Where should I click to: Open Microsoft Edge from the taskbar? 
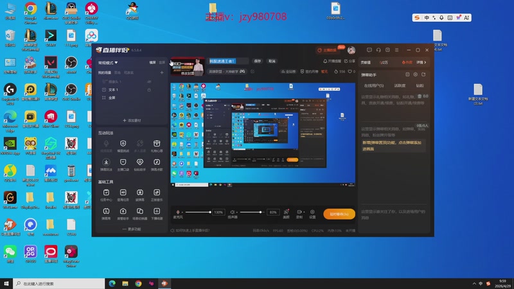pos(112,283)
